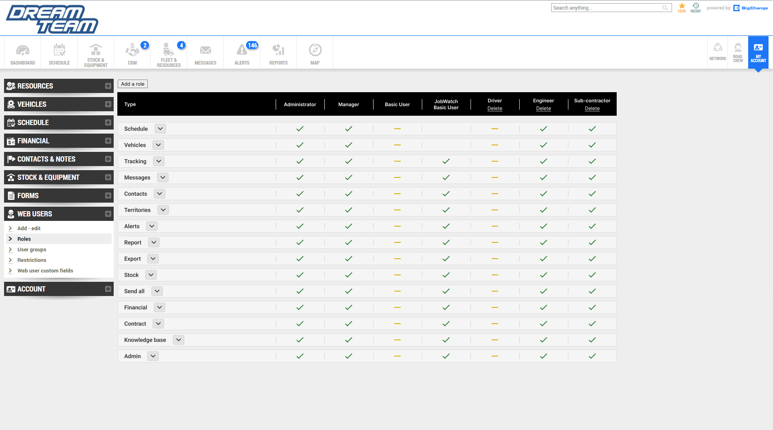The height and width of the screenshot is (430, 773).
Task: Expand the Vehicles row dropdown
Action: [158, 145]
